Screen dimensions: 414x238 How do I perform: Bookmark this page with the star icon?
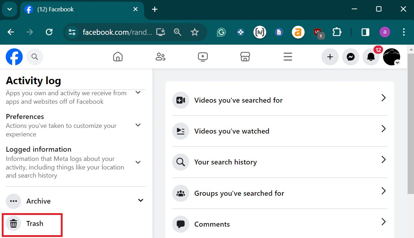click(x=195, y=32)
